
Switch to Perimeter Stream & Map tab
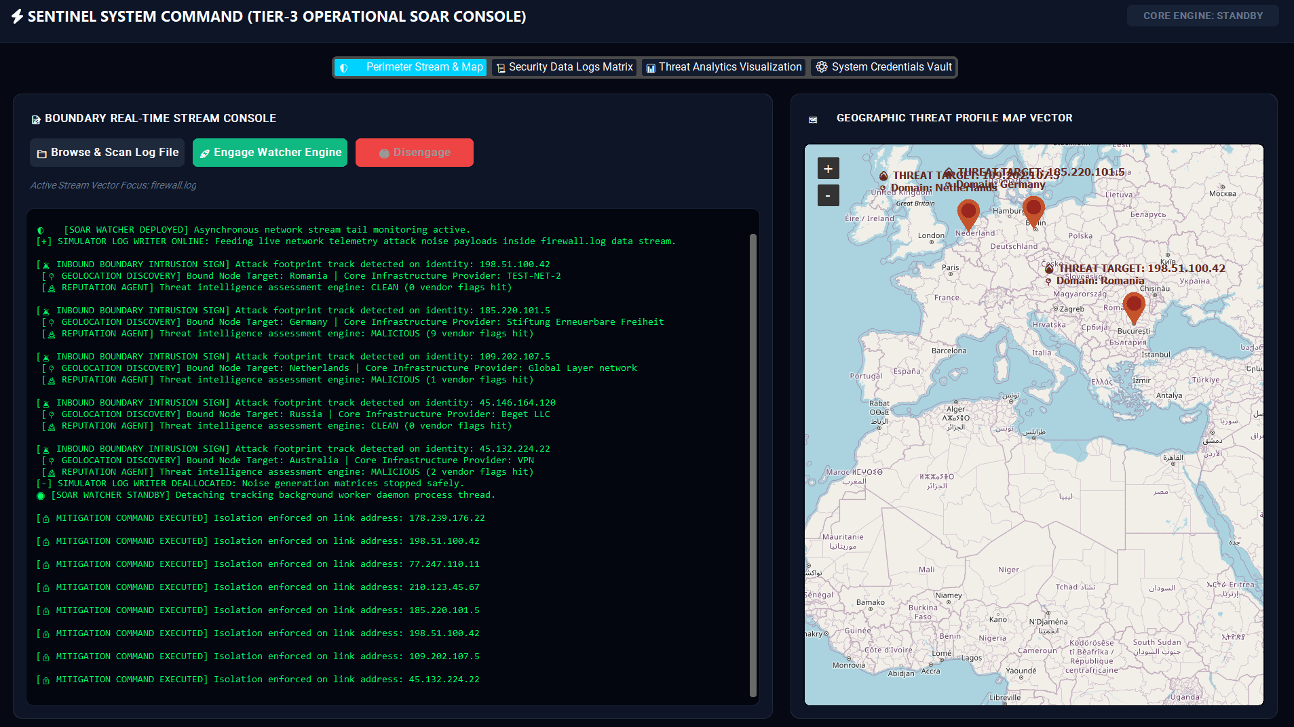point(411,67)
